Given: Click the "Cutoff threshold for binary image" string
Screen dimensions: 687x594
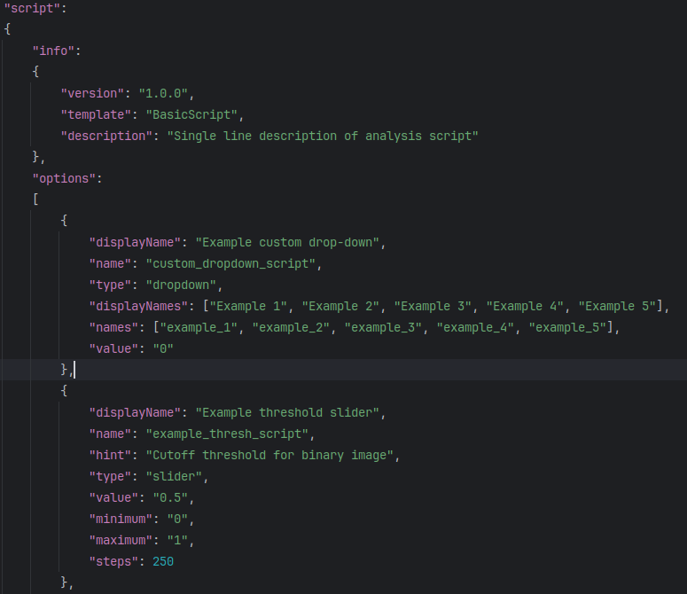Looking at the screenshot, I should point(276,455).
